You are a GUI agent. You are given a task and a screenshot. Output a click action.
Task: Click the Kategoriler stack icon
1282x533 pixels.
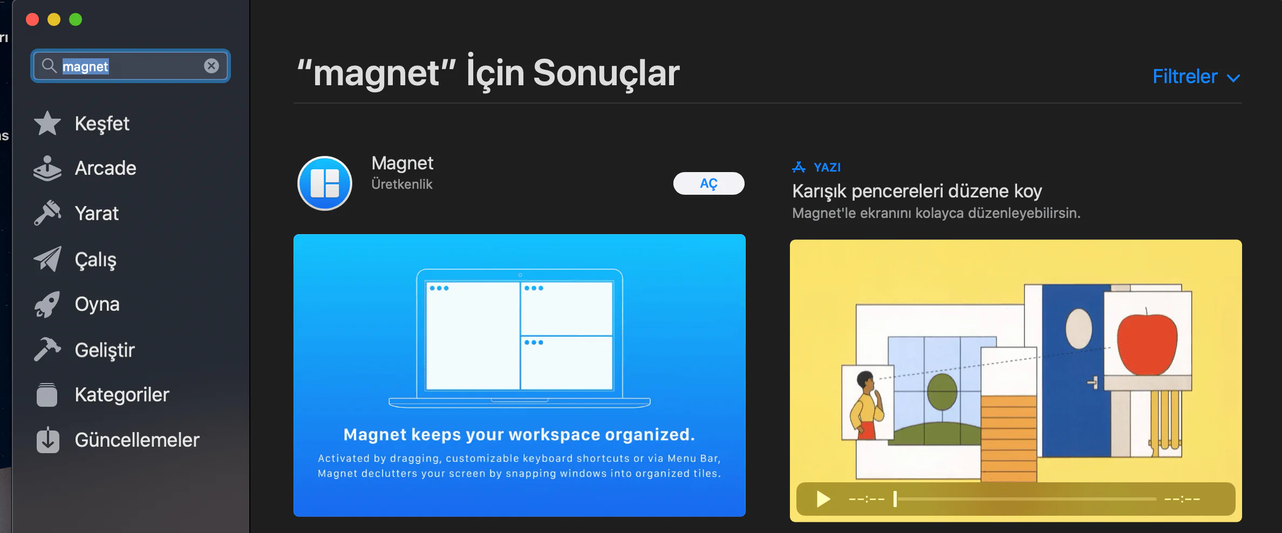(47, 394)
